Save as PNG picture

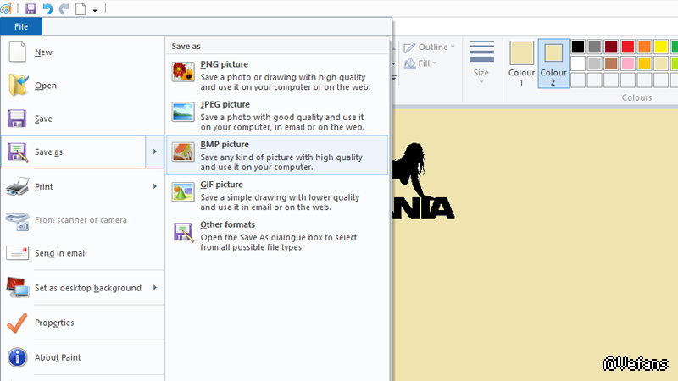click(x=277, y=75)
